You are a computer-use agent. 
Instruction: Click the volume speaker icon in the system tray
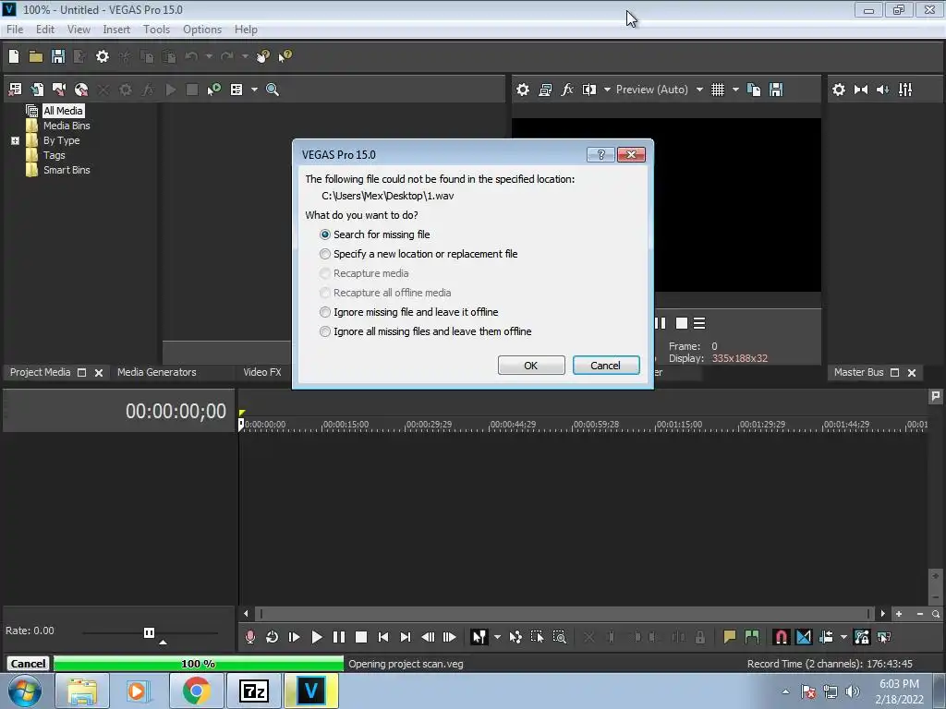[x=852, y=691]
